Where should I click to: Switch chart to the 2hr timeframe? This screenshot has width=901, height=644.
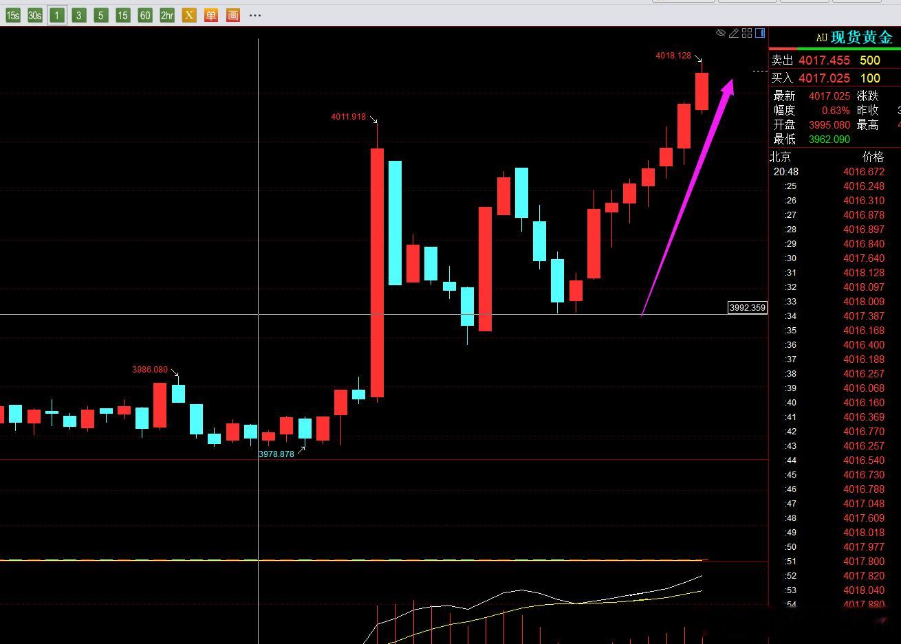[x=167, y=15]
